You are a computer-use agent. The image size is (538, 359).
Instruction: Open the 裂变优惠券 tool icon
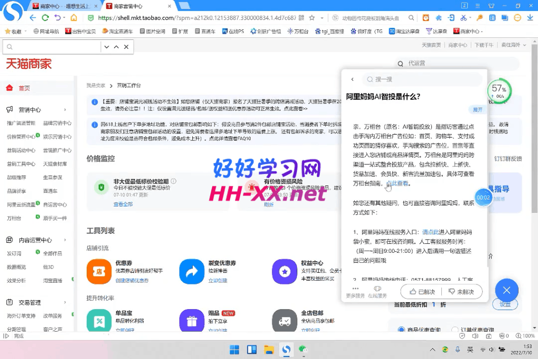click(192, 271)
